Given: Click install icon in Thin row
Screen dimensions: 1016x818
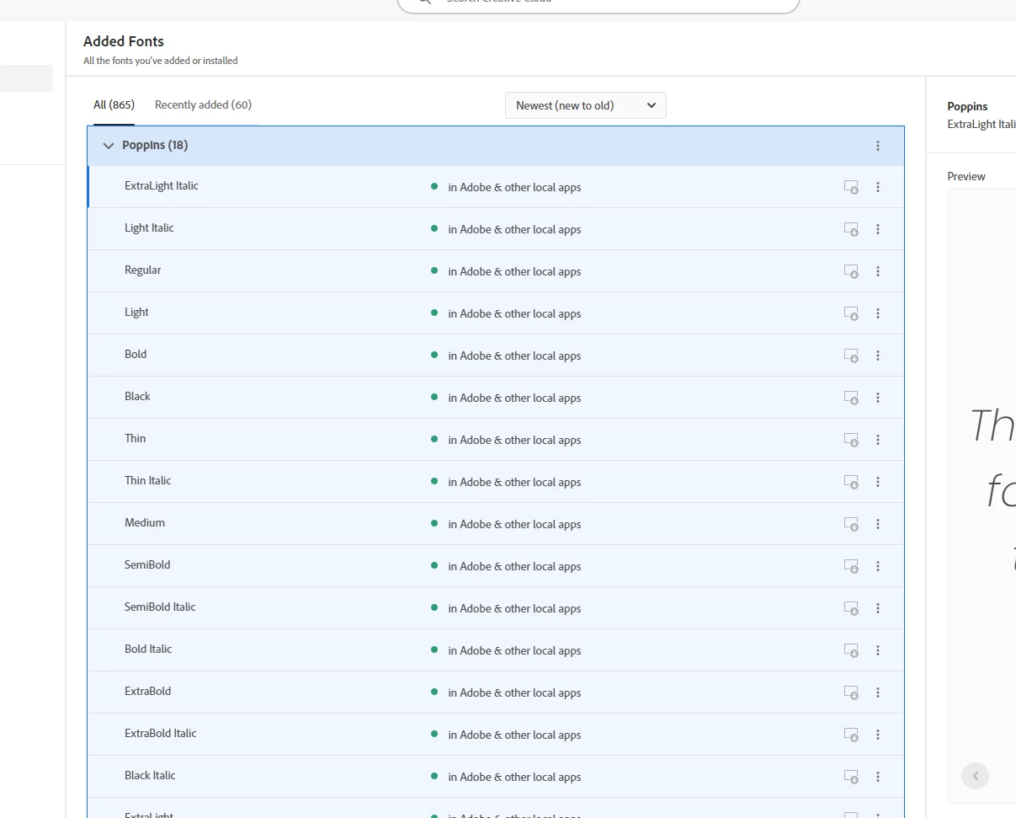Looking at the screenshot, I should click(x=851, y=440).
